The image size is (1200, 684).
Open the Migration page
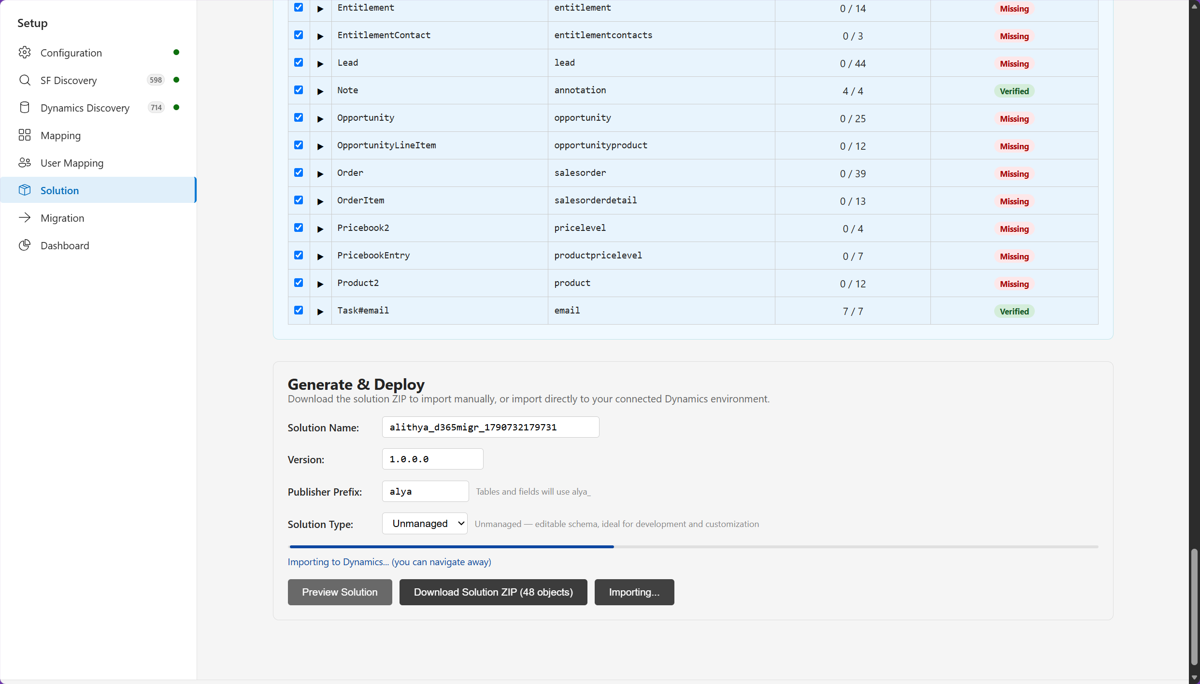pos(99,218)
